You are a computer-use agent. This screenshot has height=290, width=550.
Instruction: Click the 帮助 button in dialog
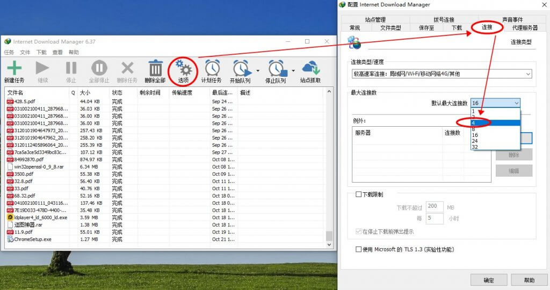click(x=529, y=280)
